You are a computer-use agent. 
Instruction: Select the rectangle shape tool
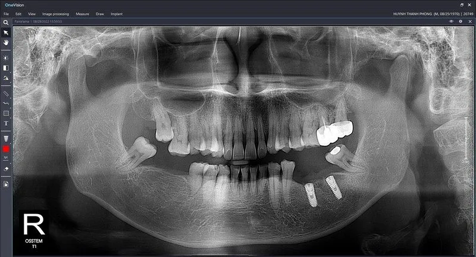pyautogui.click(x=6, y=113)
